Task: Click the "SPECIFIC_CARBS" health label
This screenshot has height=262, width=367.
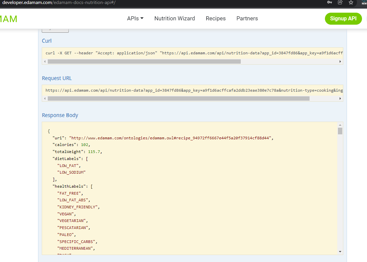Action: tap(76, 242)
